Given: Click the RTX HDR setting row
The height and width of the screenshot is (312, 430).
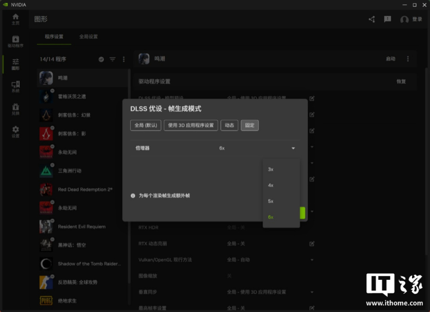Looking at the screenshot, I should click(x=226, y=227).
